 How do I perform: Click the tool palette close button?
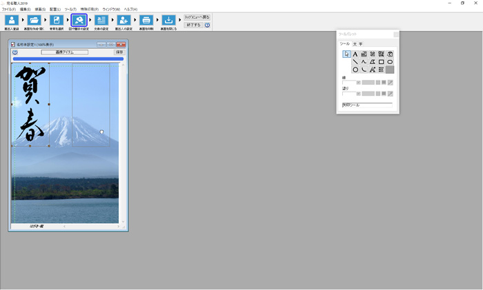(x=396, y=34)
